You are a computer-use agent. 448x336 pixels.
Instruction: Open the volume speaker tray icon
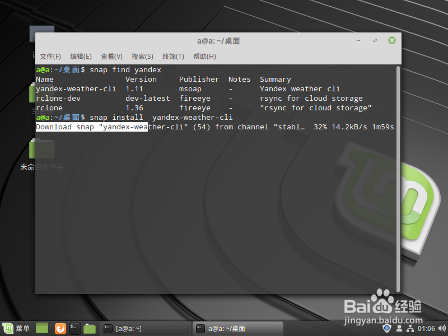442,329
